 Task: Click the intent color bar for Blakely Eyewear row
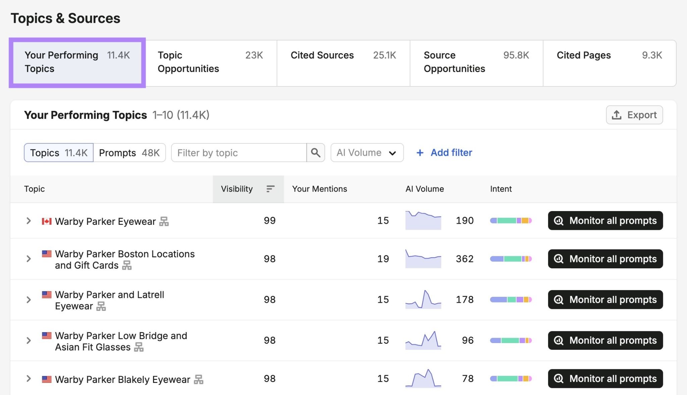[511, 379]
